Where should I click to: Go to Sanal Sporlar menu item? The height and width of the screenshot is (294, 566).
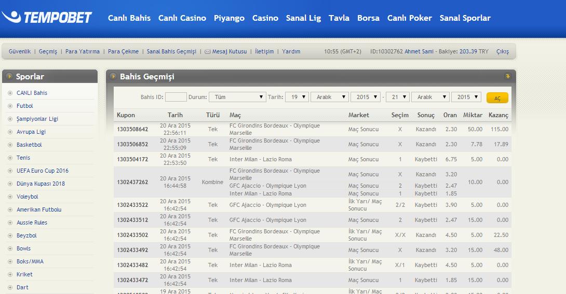[465, 18]
